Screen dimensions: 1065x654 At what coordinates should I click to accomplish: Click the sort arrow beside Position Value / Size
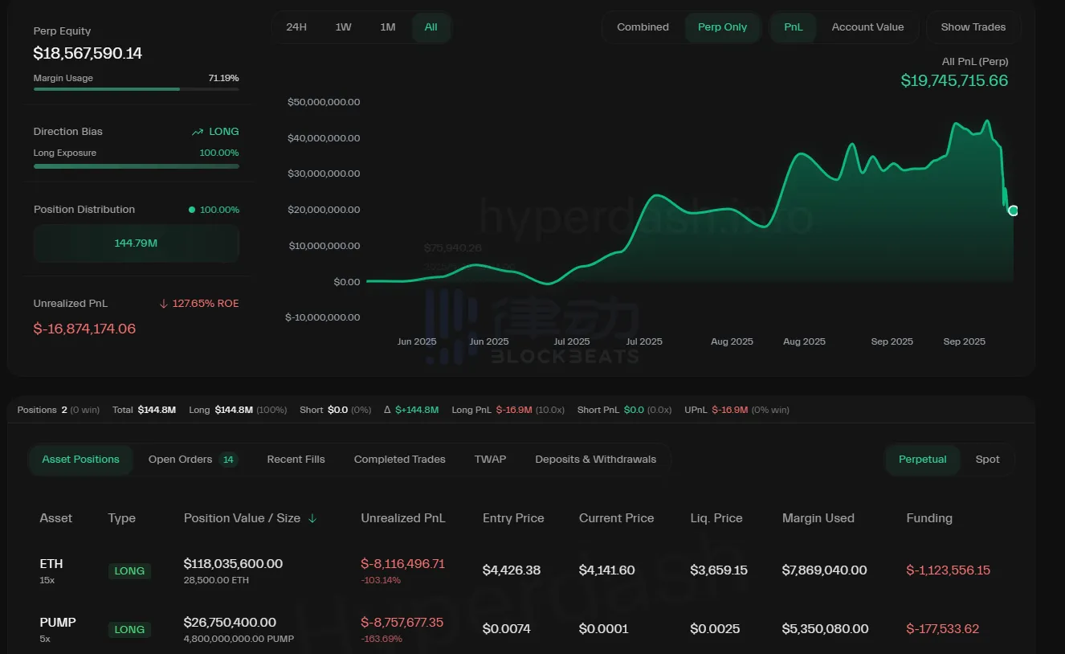click(x=312, y=518)
